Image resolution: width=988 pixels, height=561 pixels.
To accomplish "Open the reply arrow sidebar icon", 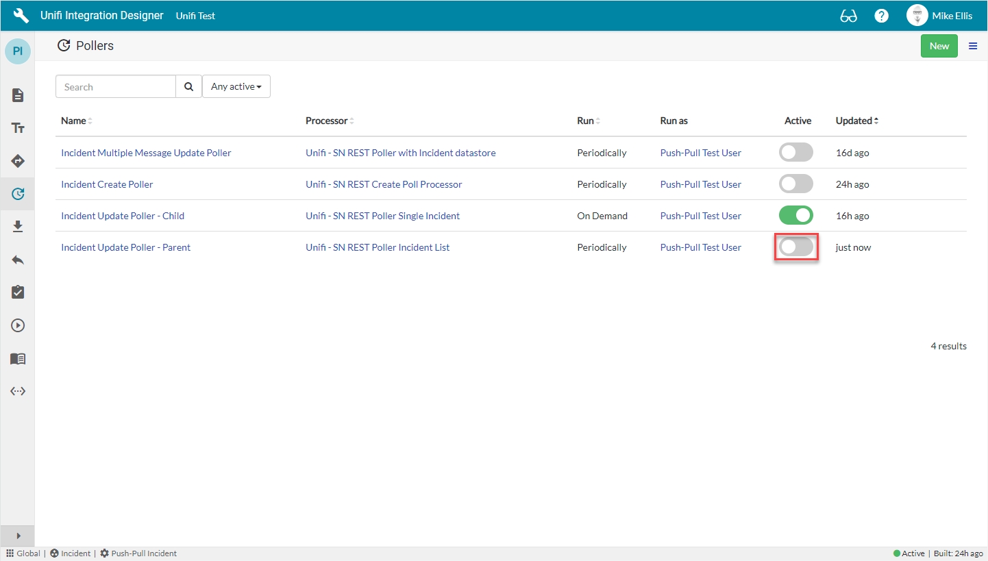I will tap(18, 260).
